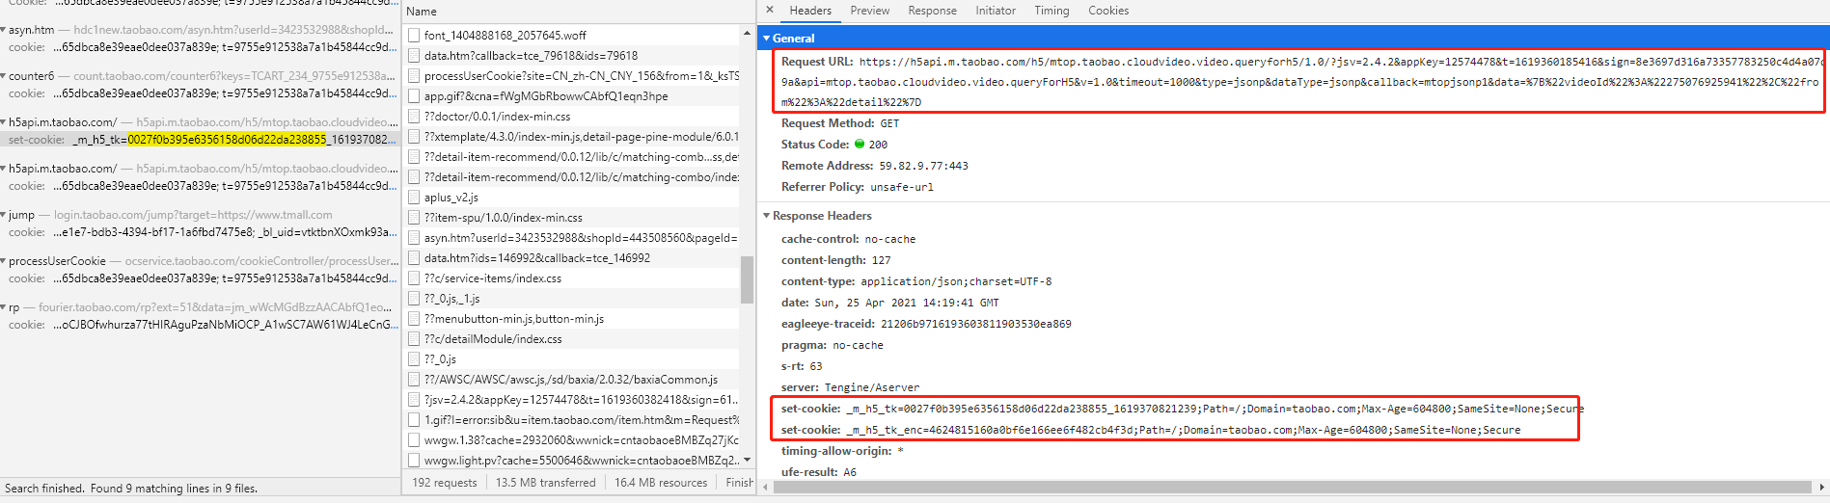
Task: Collapse the jump search result group
Action: (4, 215)
